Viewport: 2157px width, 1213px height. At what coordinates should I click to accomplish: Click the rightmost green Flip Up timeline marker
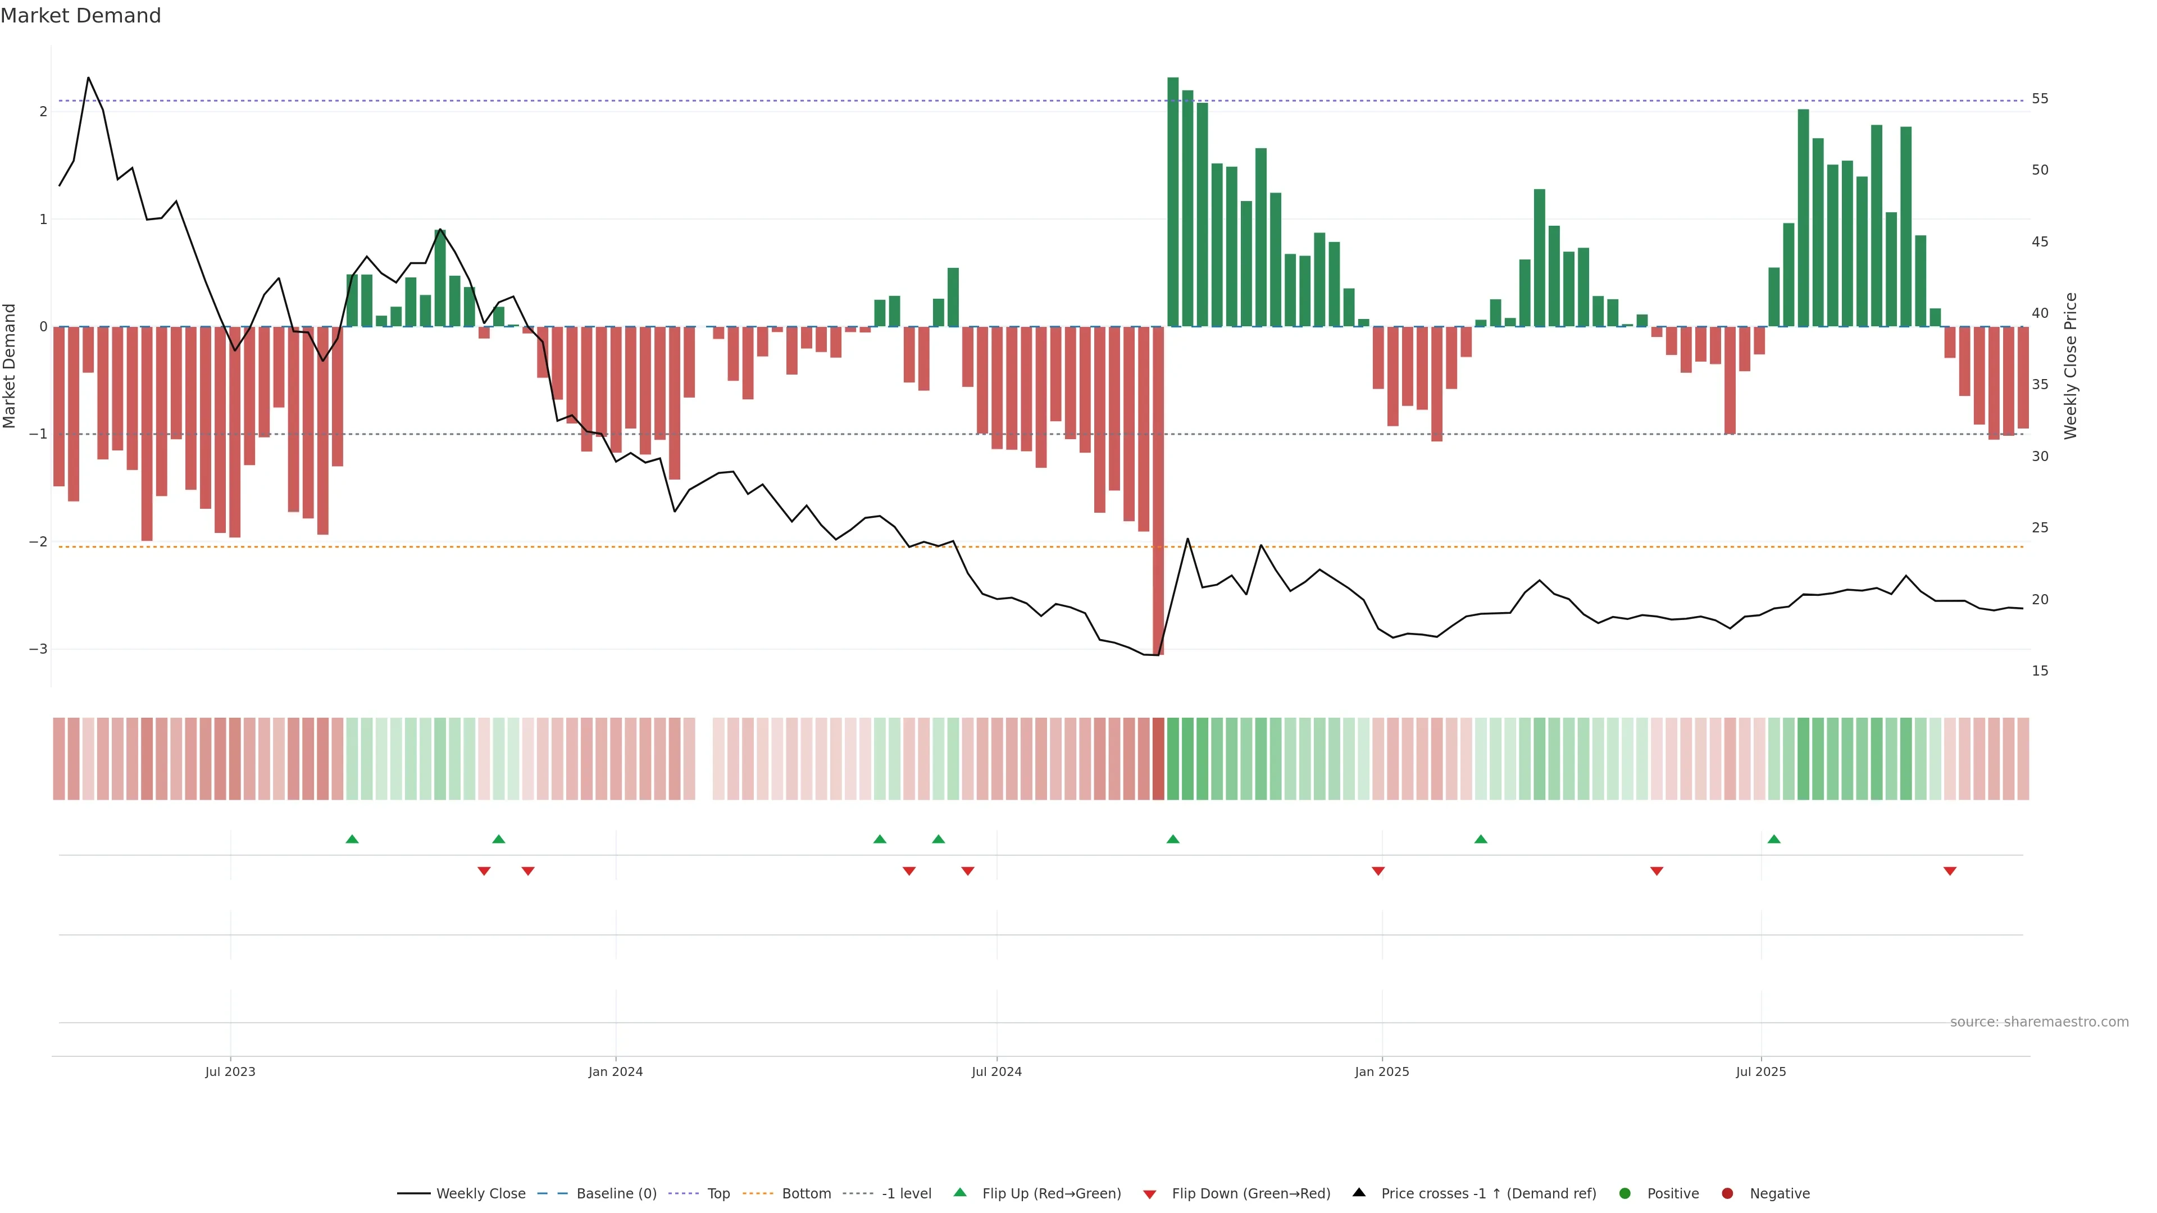[x=1773, y=839]
